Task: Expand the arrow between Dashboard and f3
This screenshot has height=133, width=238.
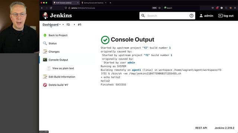Action: tap(63, 24)
